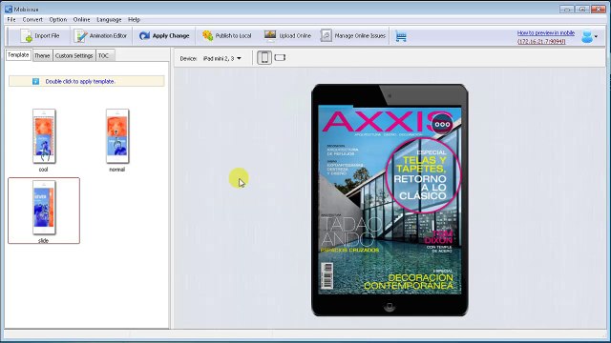
Task: Click the three-dot menu on magazine cover
Action: [442, 124]
